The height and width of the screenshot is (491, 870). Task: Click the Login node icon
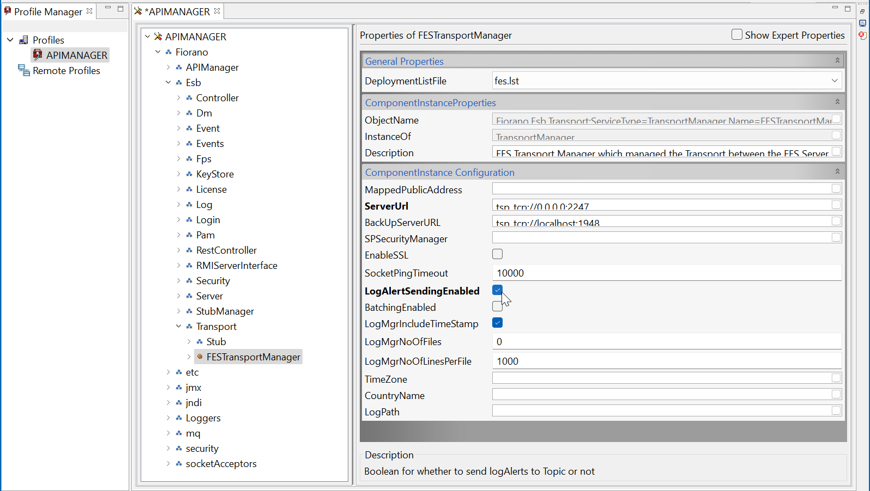pyautogui.click(x=189, y=220)
